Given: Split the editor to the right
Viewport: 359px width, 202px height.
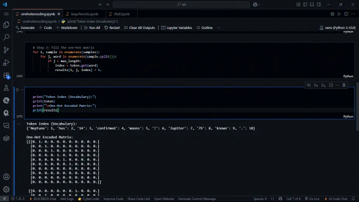Looking at the screenshot, I should (x=346, y=14).
